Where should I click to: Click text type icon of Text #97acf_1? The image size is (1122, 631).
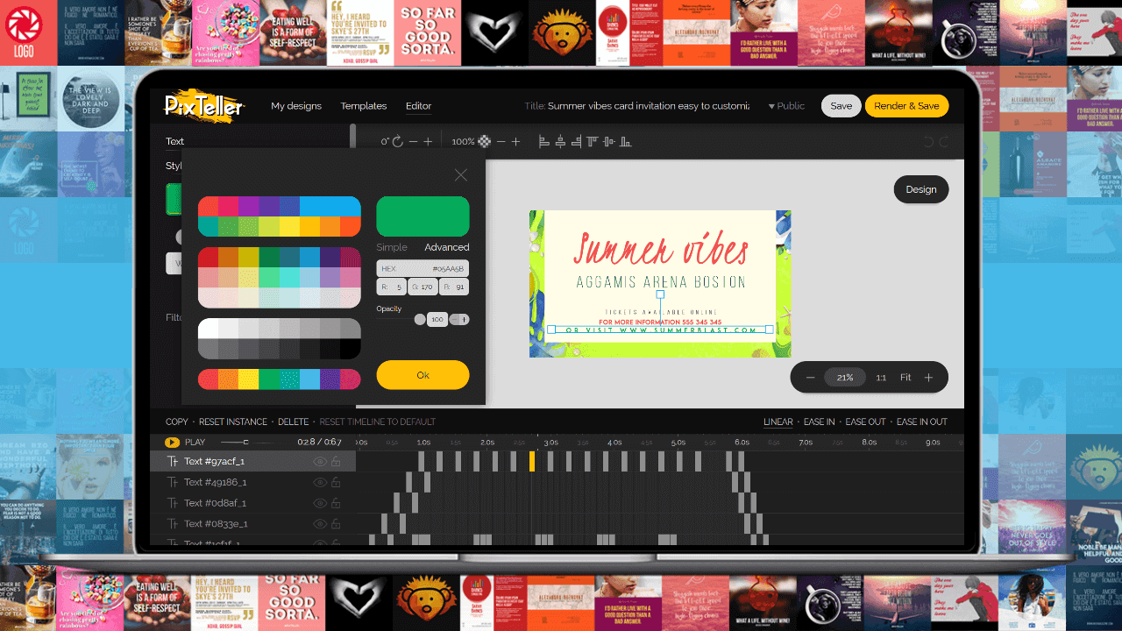pyautogui.click(x=172, y=461)
